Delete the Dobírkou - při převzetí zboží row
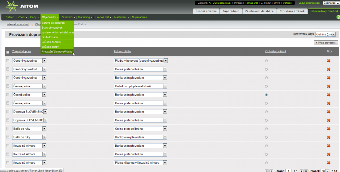The image size is (340, 172). click(x=329, y=86)
